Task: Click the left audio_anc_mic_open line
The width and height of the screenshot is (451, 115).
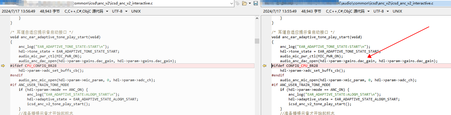Action: click(x=87, y=80)
